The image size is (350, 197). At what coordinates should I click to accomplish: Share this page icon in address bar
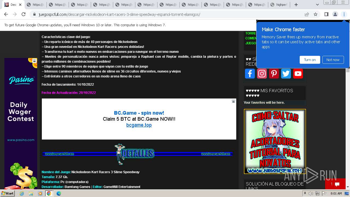307,14
